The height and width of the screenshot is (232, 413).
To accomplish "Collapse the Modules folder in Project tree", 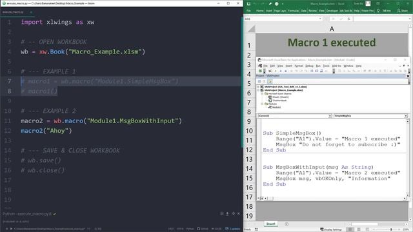I will pos(262,104).
